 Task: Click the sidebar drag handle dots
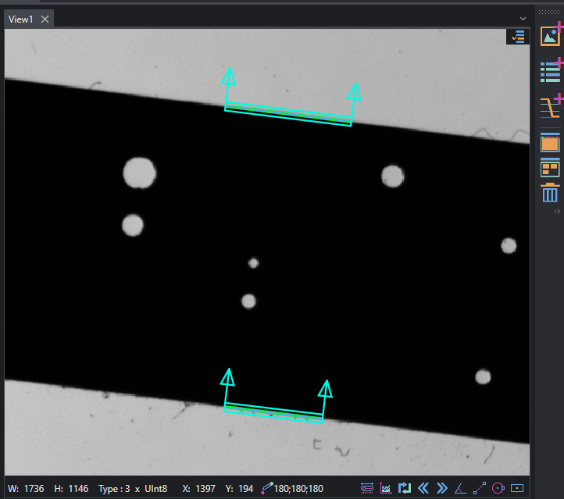[x=549, y=12]
